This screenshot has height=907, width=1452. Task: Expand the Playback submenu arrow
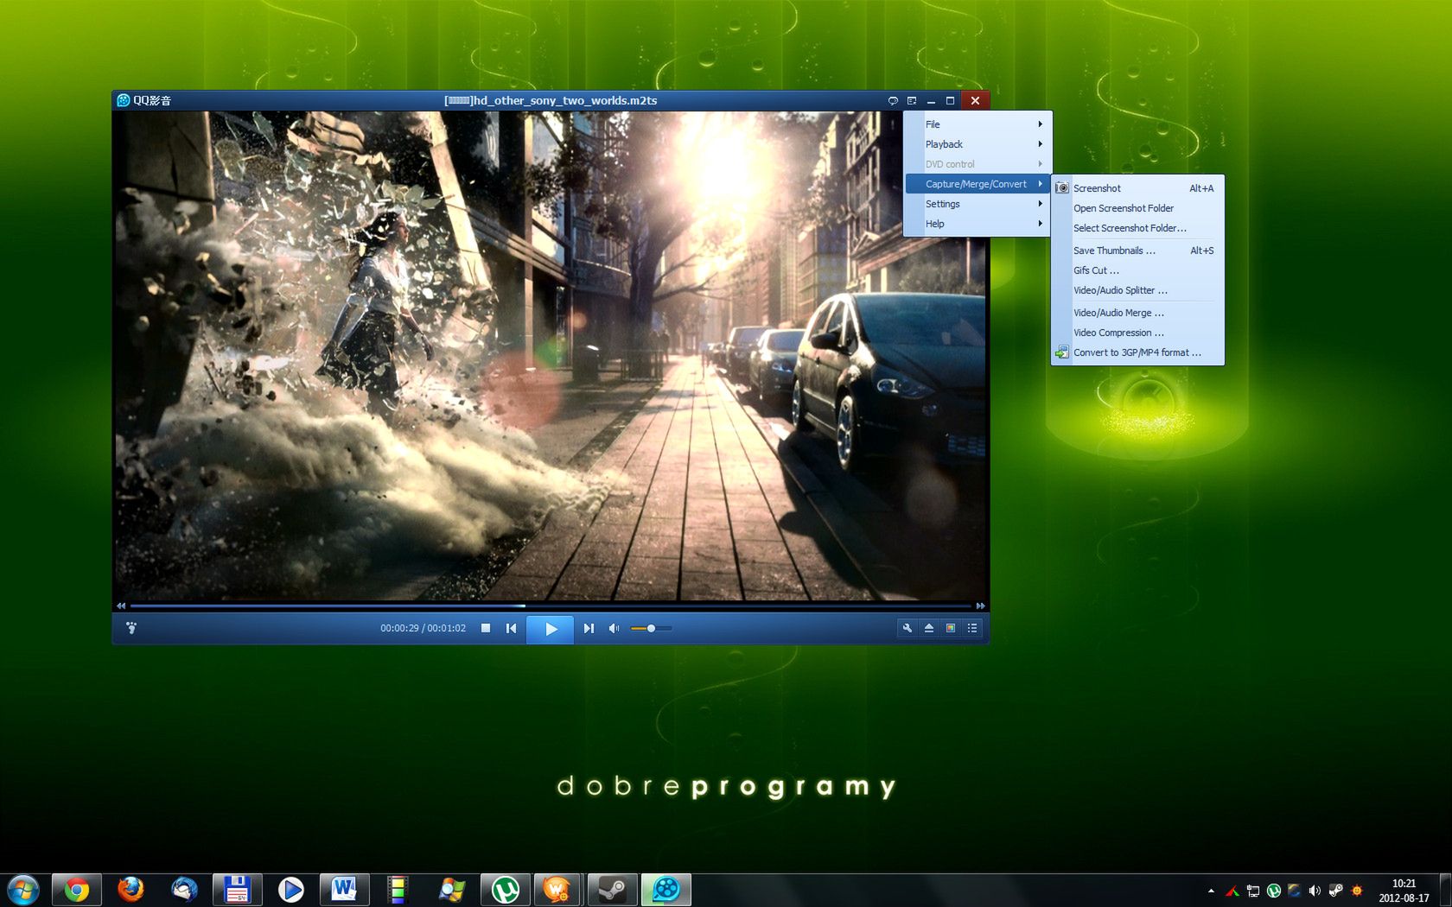coord(1041,144)
